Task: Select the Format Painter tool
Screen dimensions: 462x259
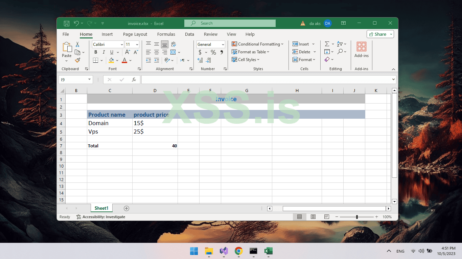Action: coord(77,60)
